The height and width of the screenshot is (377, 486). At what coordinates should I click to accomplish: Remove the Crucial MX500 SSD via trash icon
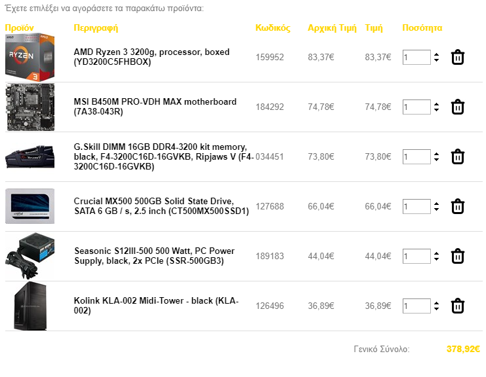tap(458, 207)
